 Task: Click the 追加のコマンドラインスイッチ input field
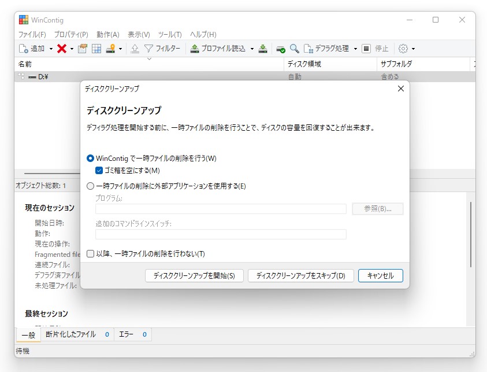[x=221, y=234]
